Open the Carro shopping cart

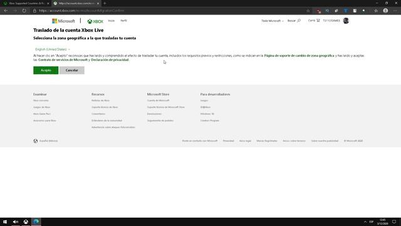(314, 20)
